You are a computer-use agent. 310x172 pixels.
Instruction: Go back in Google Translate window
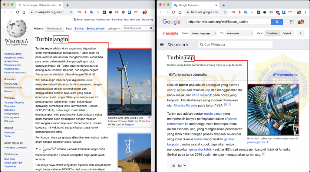coord(161,12)
